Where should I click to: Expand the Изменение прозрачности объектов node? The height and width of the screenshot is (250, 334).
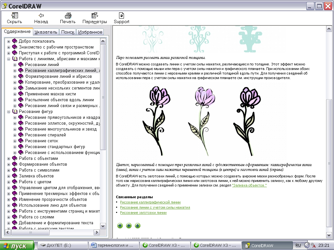(8, 200)
